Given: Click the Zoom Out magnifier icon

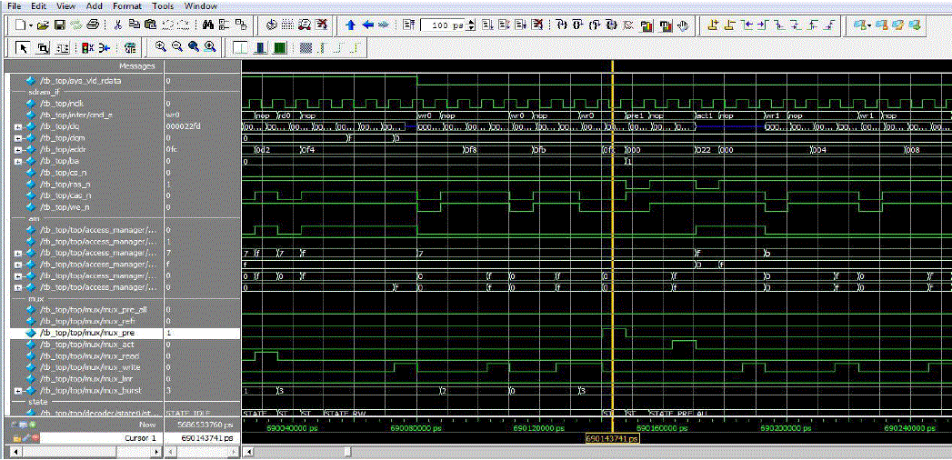Looking at the screenshot, I should [x=177, y=46].
